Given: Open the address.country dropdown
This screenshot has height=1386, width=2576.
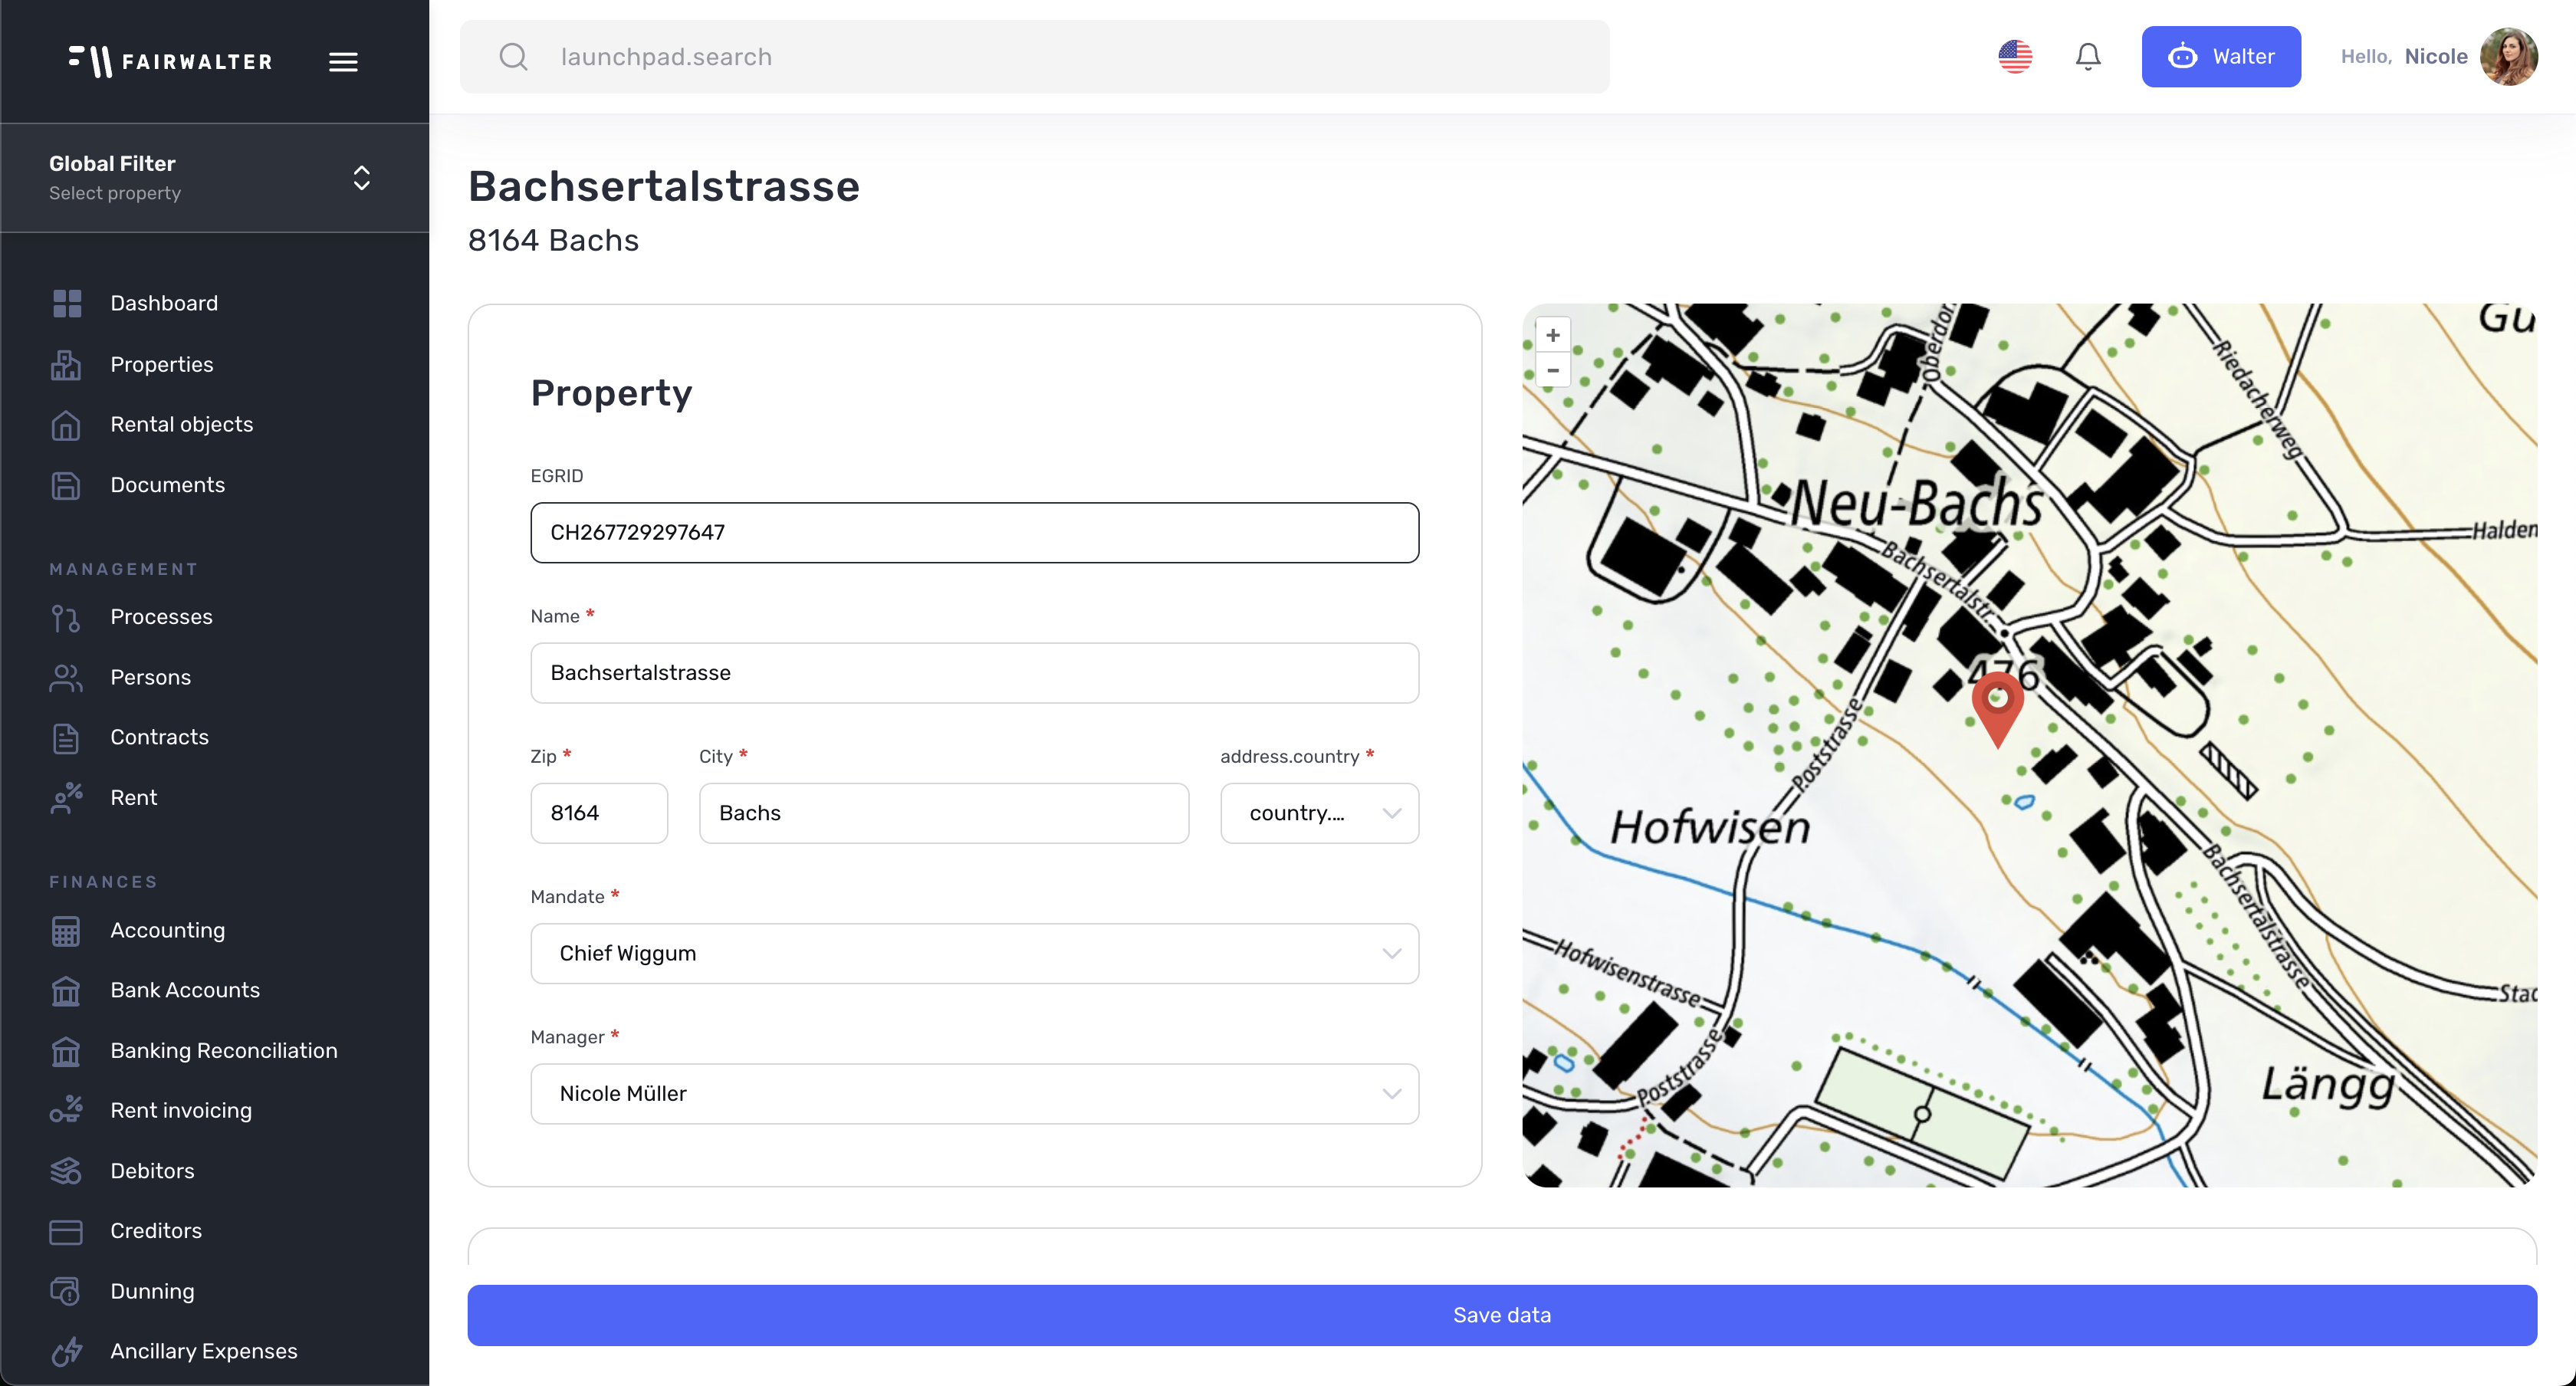Looking at the screenshot, I should tap(1319, 813).
